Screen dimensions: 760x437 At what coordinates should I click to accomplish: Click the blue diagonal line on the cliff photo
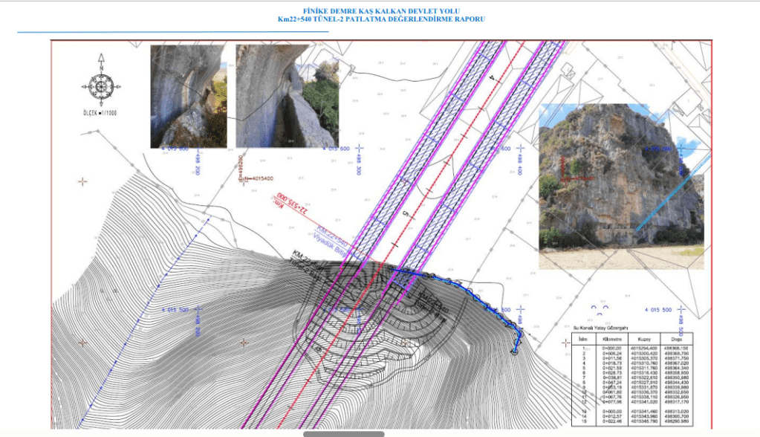666,199
